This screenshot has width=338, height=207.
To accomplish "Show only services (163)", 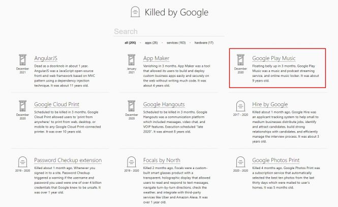I will [176, 43].
